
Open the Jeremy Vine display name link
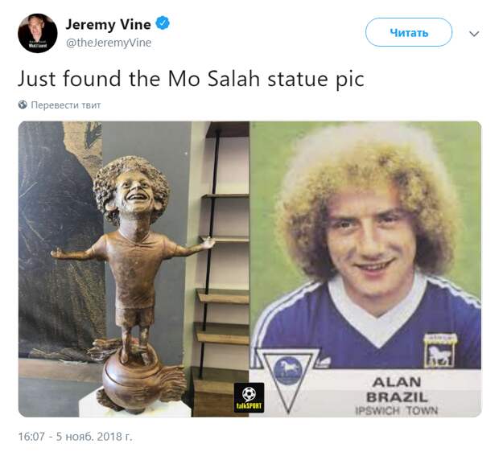pos(108,24)
